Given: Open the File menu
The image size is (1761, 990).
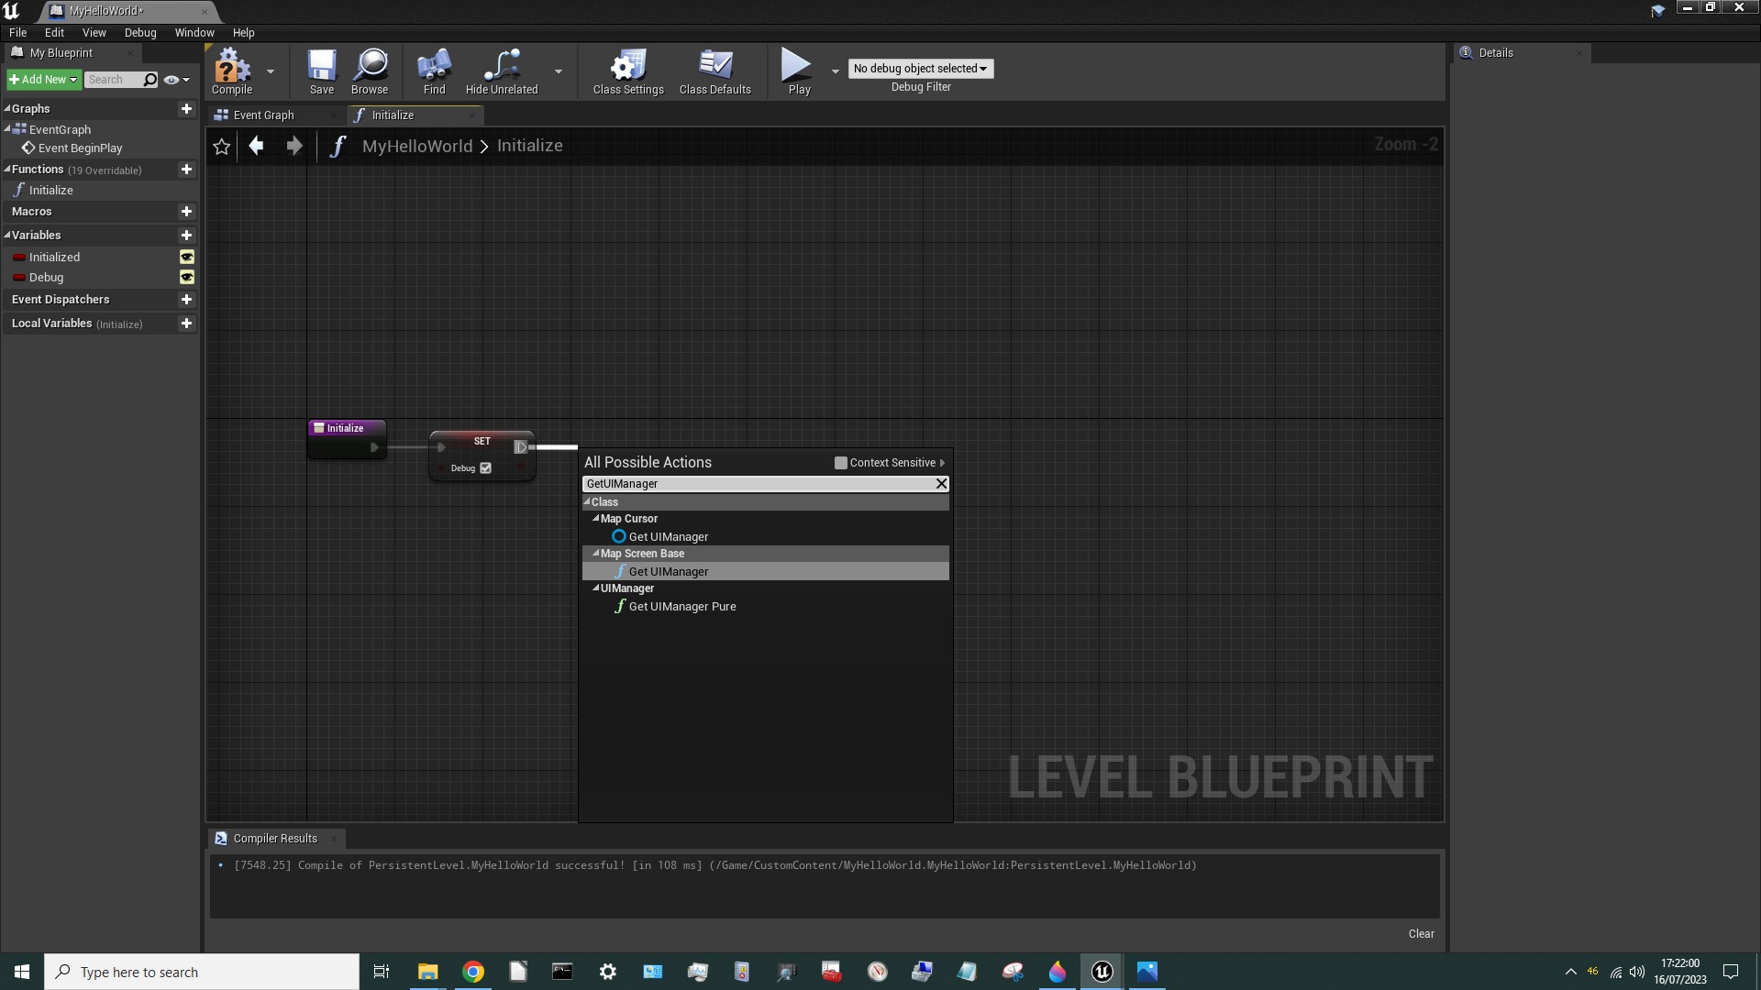Looking at the screenshot, I should point(17,32).
